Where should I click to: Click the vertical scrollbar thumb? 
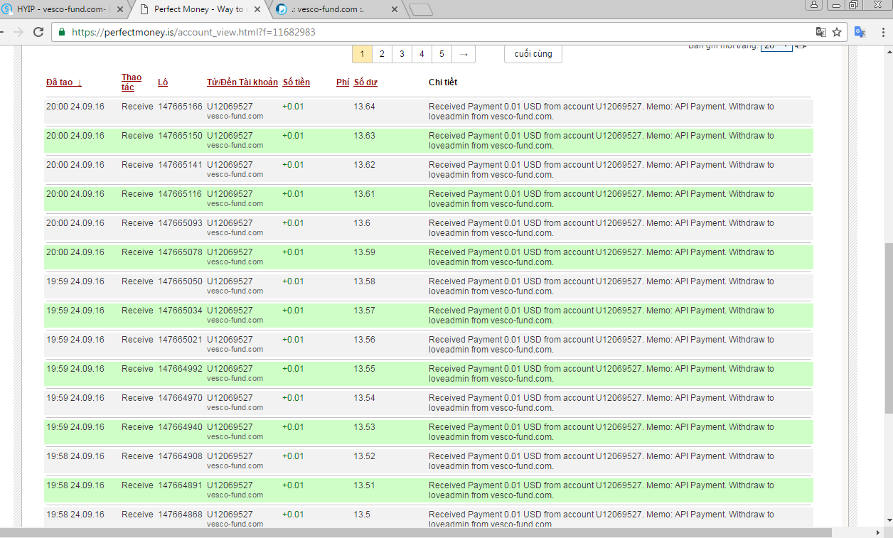pyautogui.click(x=888, y=327)
